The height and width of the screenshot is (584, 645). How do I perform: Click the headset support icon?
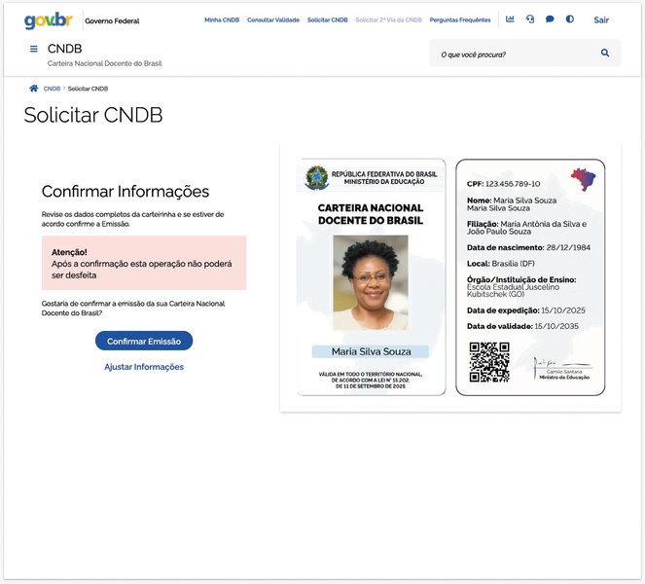(530, 19)
